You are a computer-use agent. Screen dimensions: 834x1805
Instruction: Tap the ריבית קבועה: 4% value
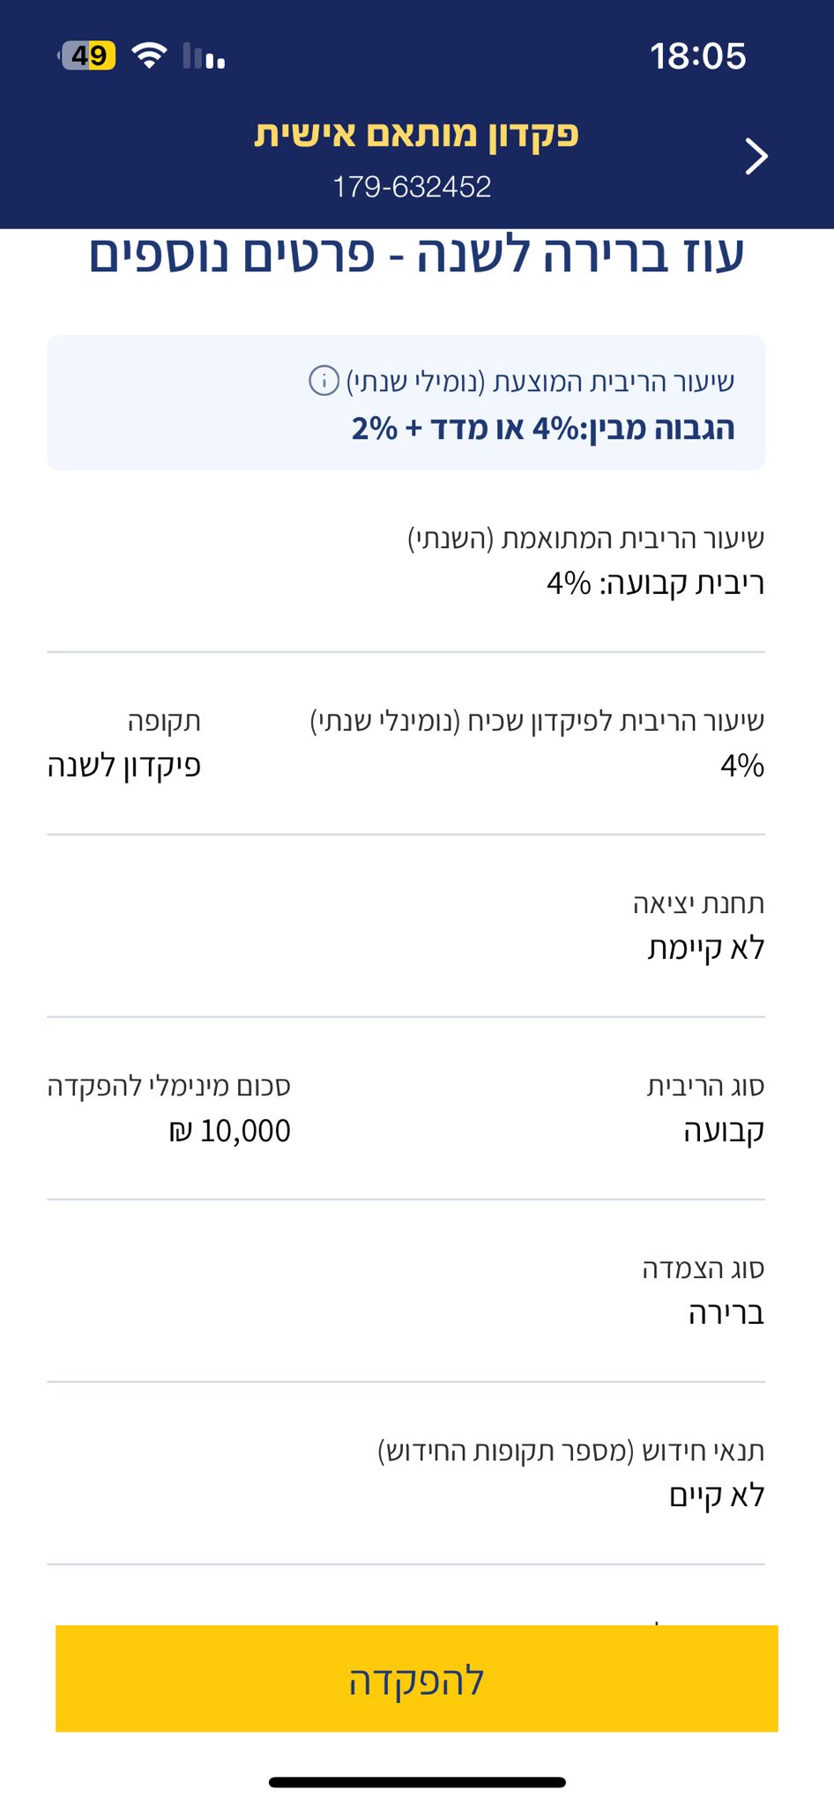pos(655,583)
